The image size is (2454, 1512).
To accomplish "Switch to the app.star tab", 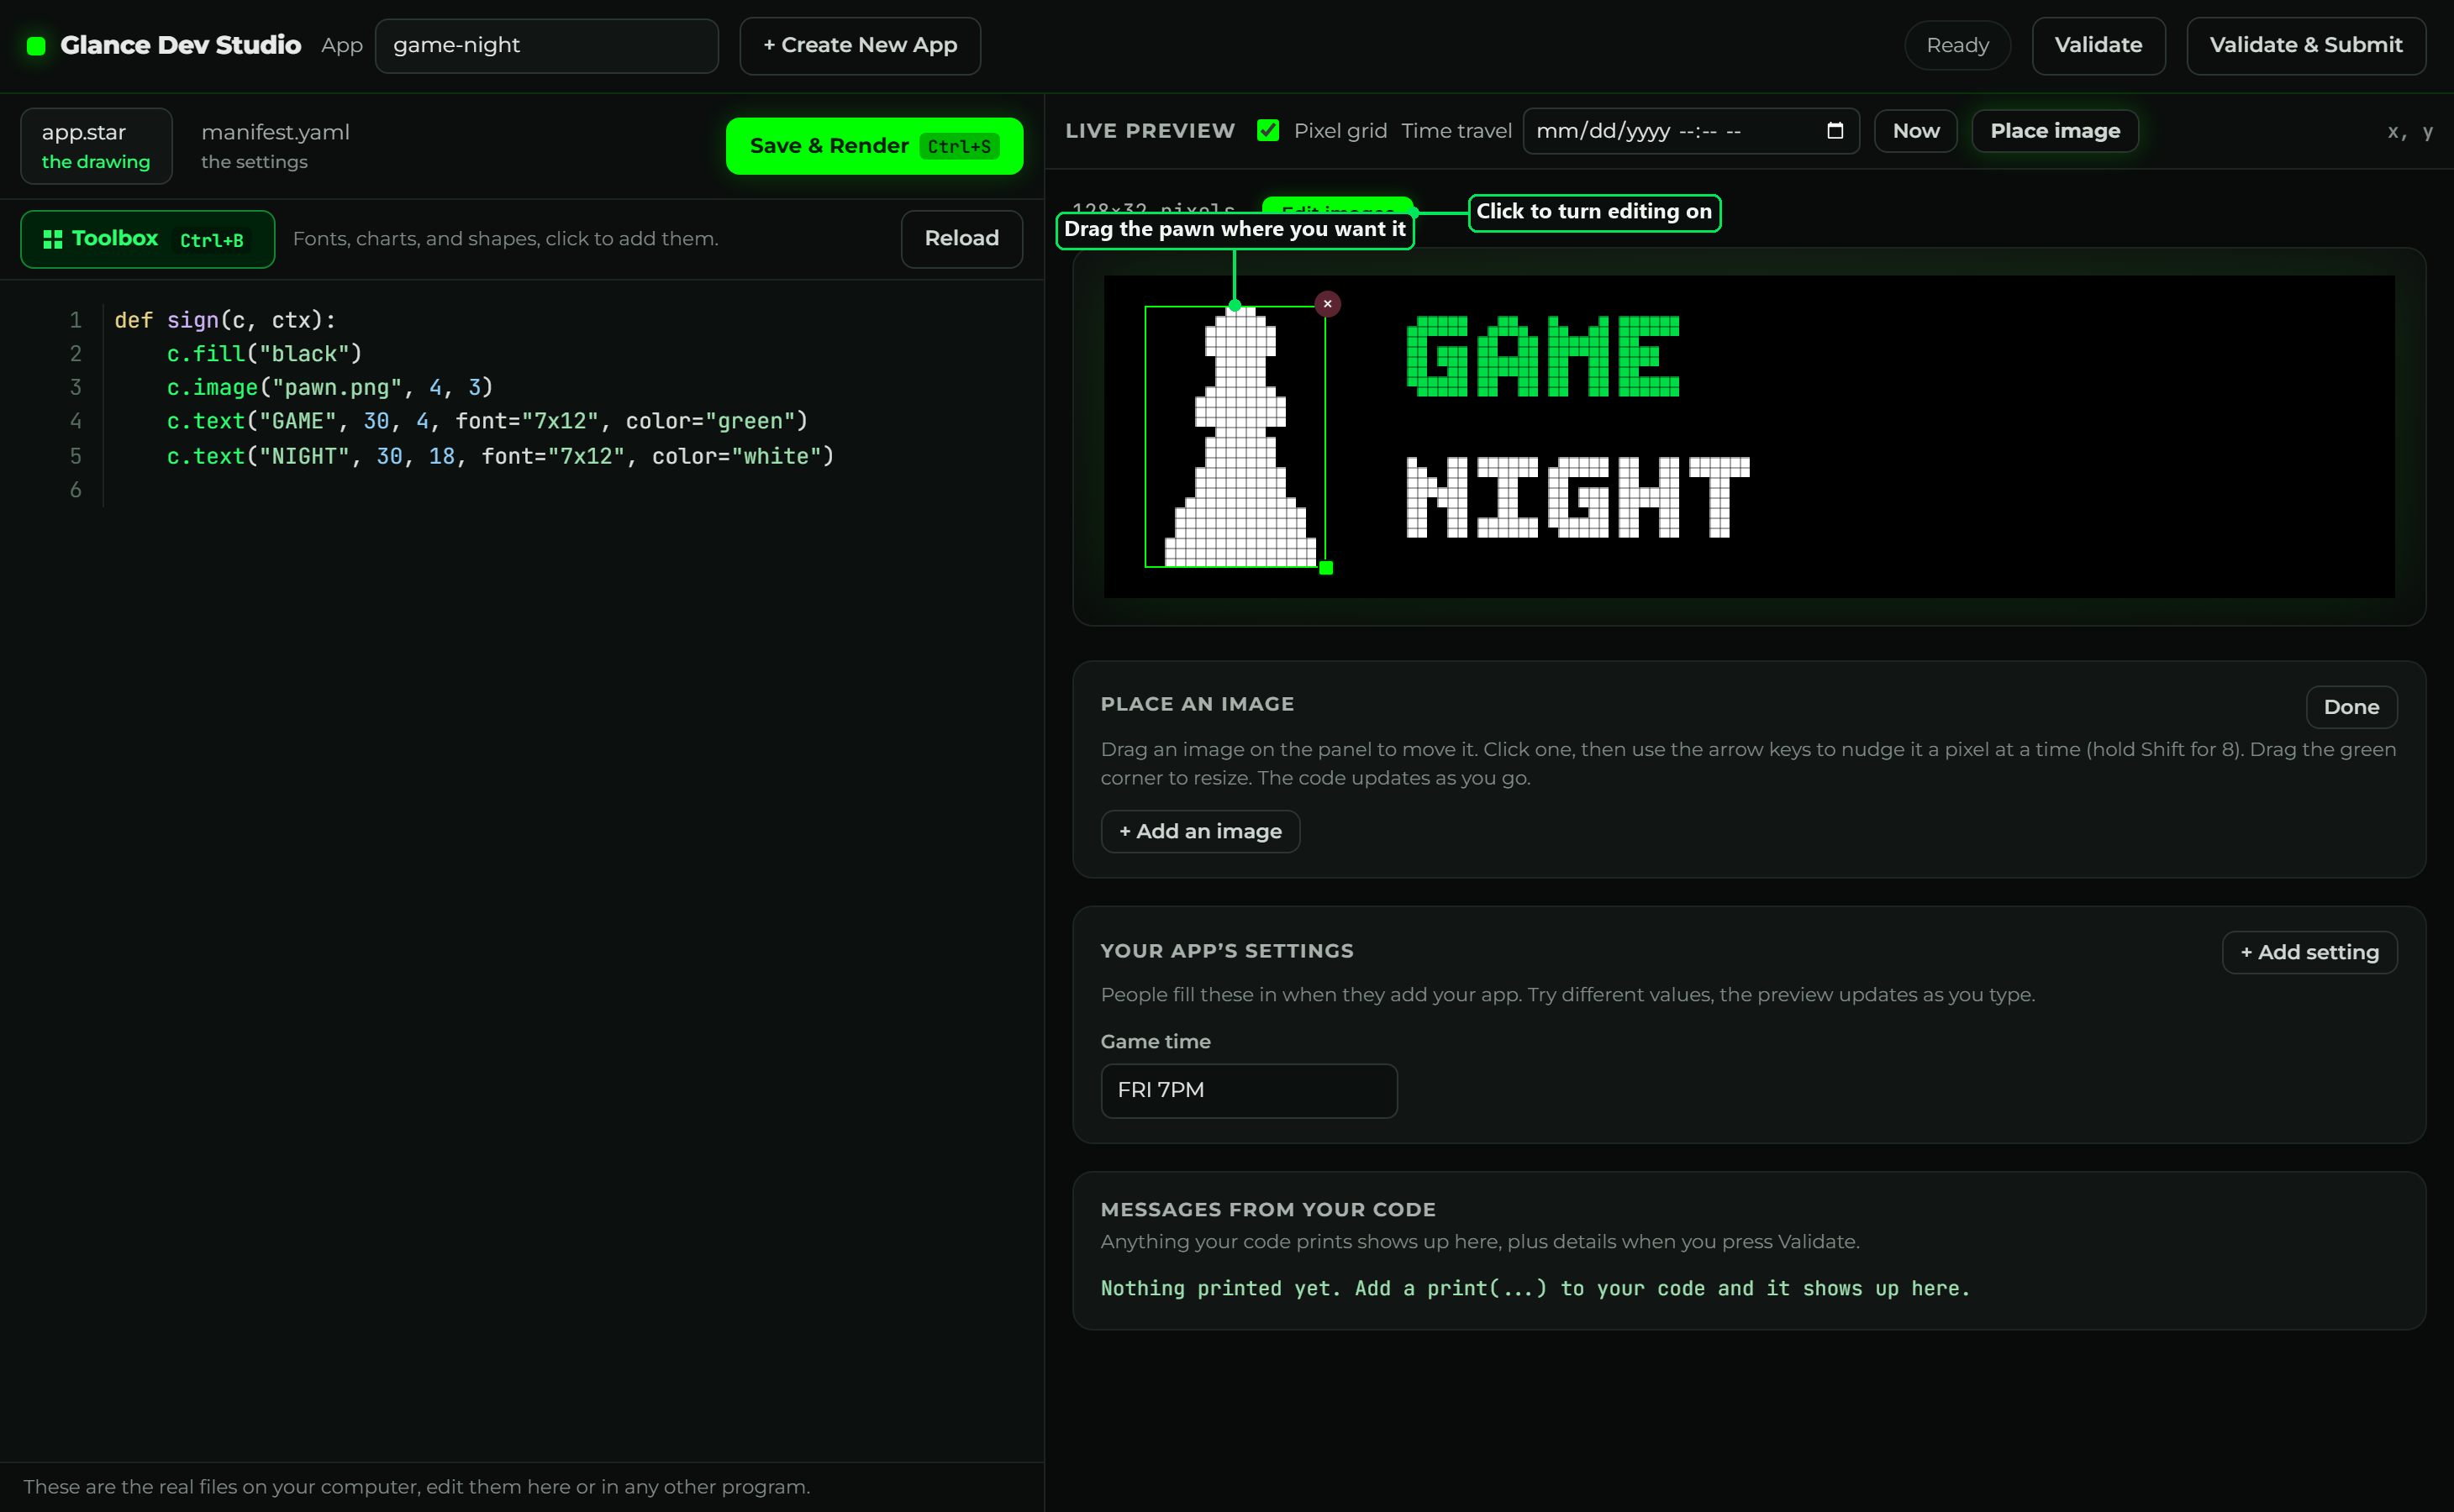I will [96, 146].
